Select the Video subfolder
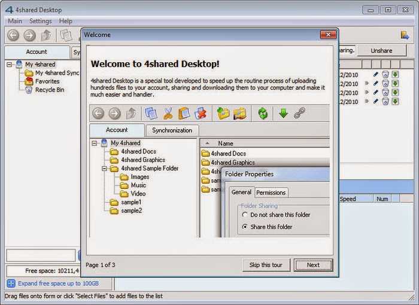419x305 pixels. coord(138,194)
